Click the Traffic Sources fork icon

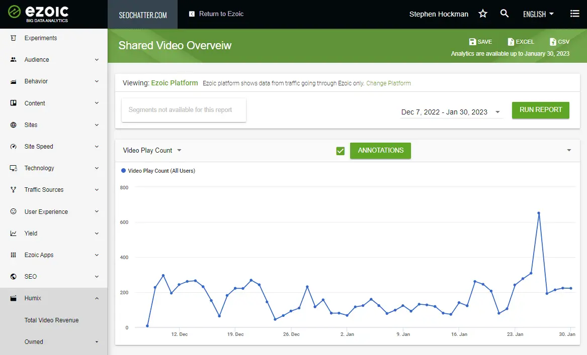point(14,190)
